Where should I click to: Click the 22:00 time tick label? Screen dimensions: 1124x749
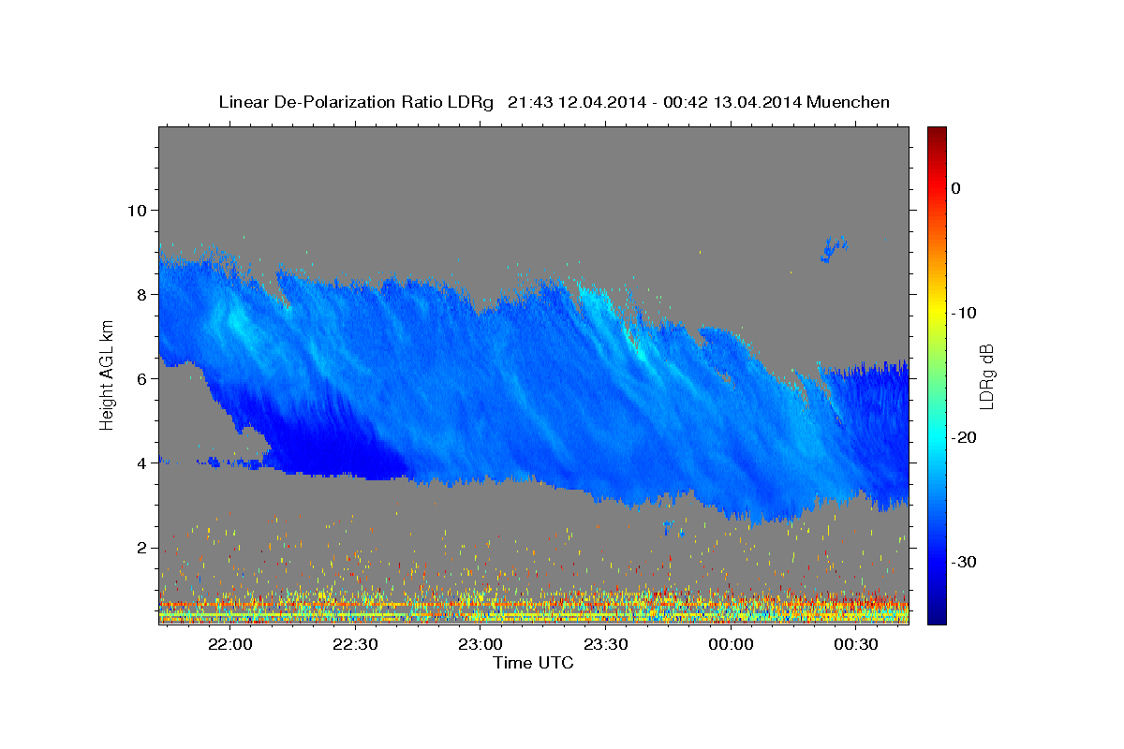pyautogui.click(x=229, y=645)
